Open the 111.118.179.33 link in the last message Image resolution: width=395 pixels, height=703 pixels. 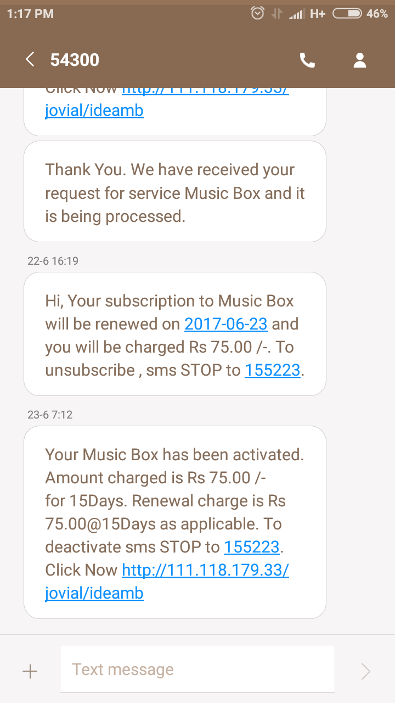(x=205, y=570)
